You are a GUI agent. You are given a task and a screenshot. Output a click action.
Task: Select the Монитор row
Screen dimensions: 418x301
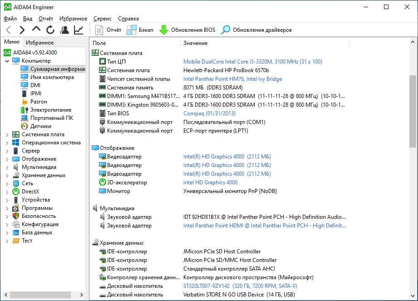[x=219, y=191]
